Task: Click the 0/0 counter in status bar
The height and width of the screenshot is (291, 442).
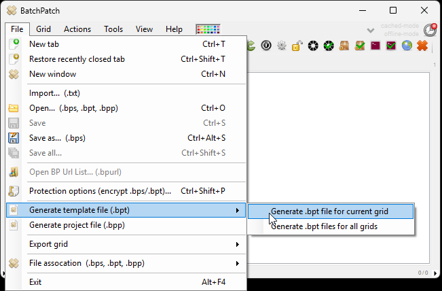Action: click(422, 273)
